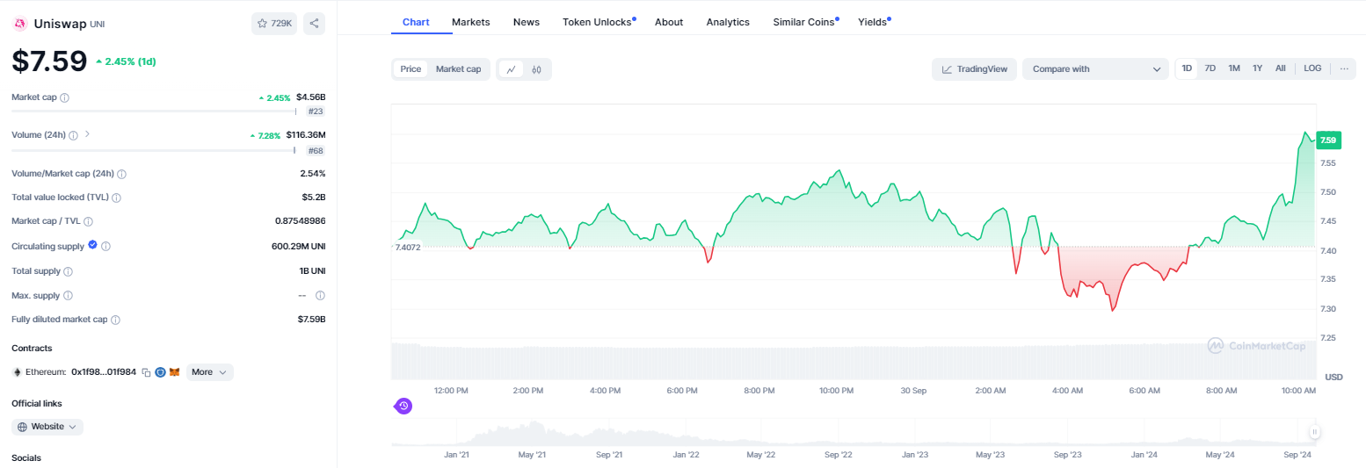Click the $116.36M volume value

click(306, 135)
